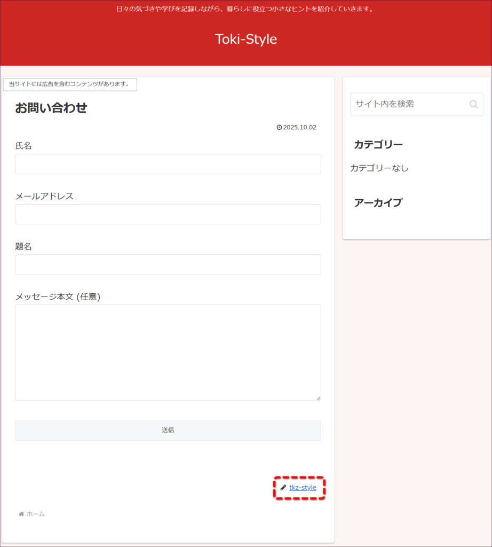The image size is (492, 547).
Task: Click the アーカイブ sidebar heading
Action: [x=378, y=203]
